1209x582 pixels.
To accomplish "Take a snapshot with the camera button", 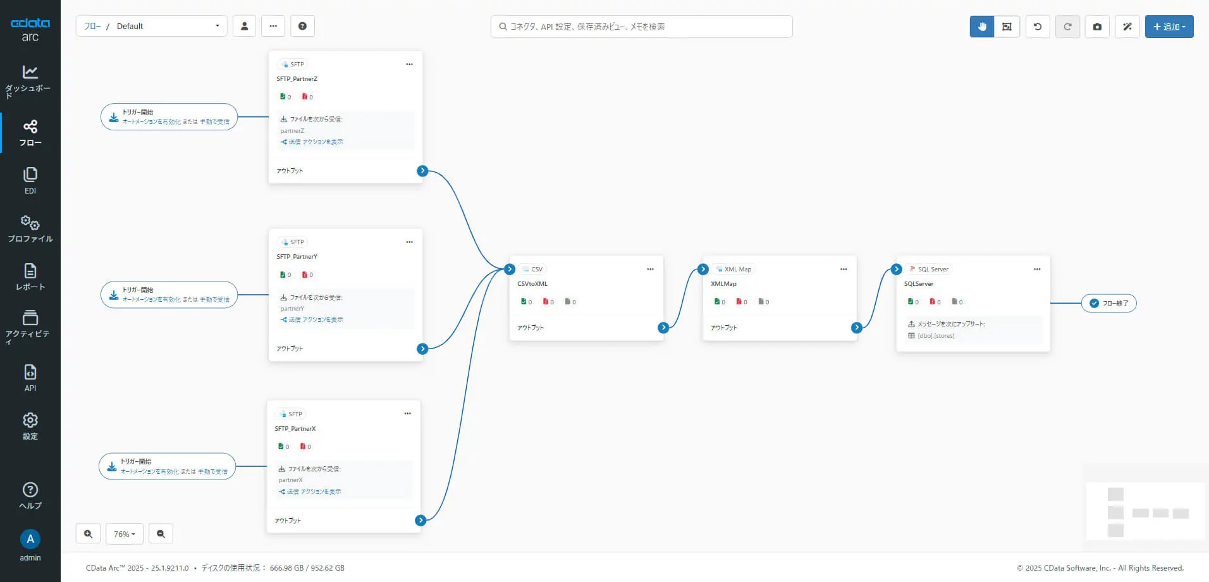I will point(1097,27).
